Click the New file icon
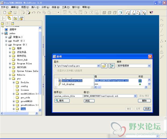This screenshot has width=167, height=139. pos(5,12)
